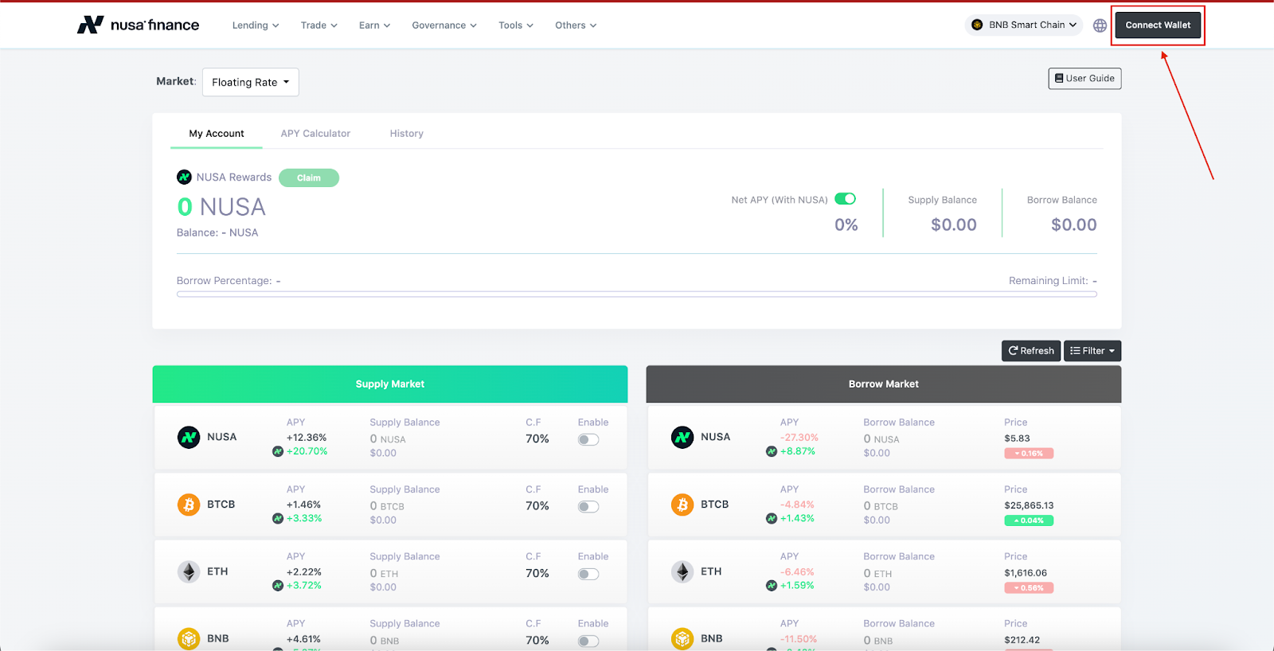Click the $1,616.06 ETH price

point(1026,573)
